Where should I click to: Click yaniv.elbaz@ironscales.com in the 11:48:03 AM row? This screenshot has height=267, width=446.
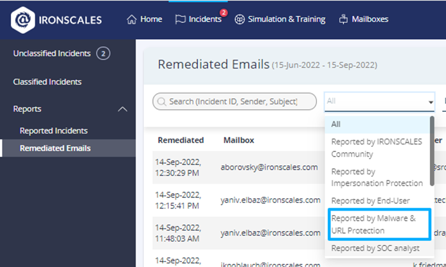click(x=270, y=232)
